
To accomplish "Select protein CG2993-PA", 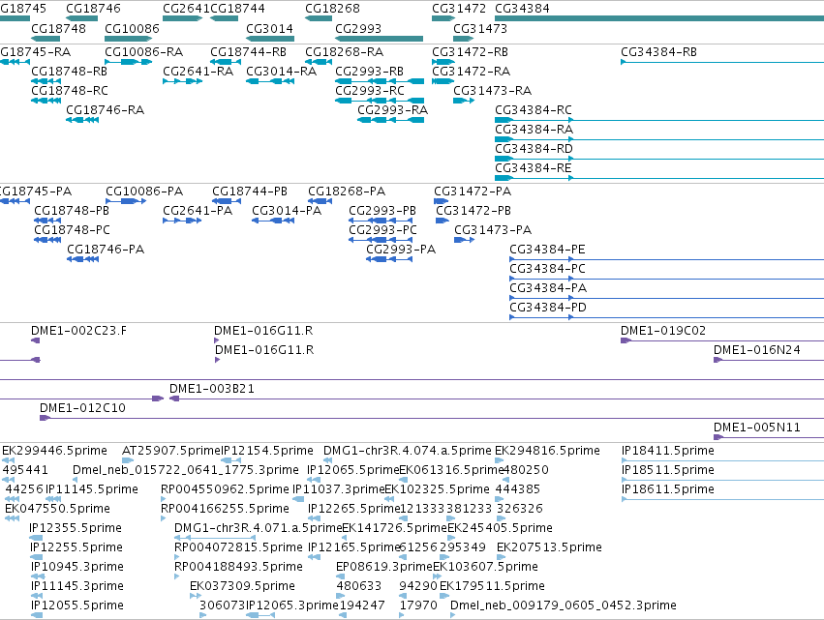I will coord(389,259).
